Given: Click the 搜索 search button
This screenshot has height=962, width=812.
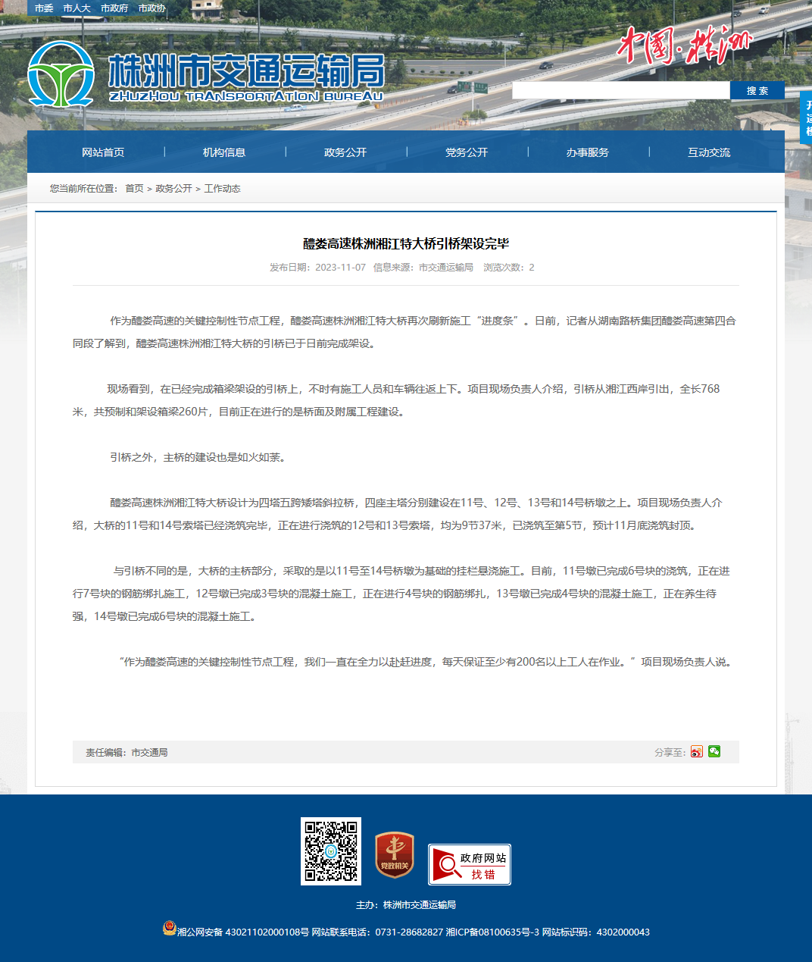Looking at the screenshot, I should 757,90.
